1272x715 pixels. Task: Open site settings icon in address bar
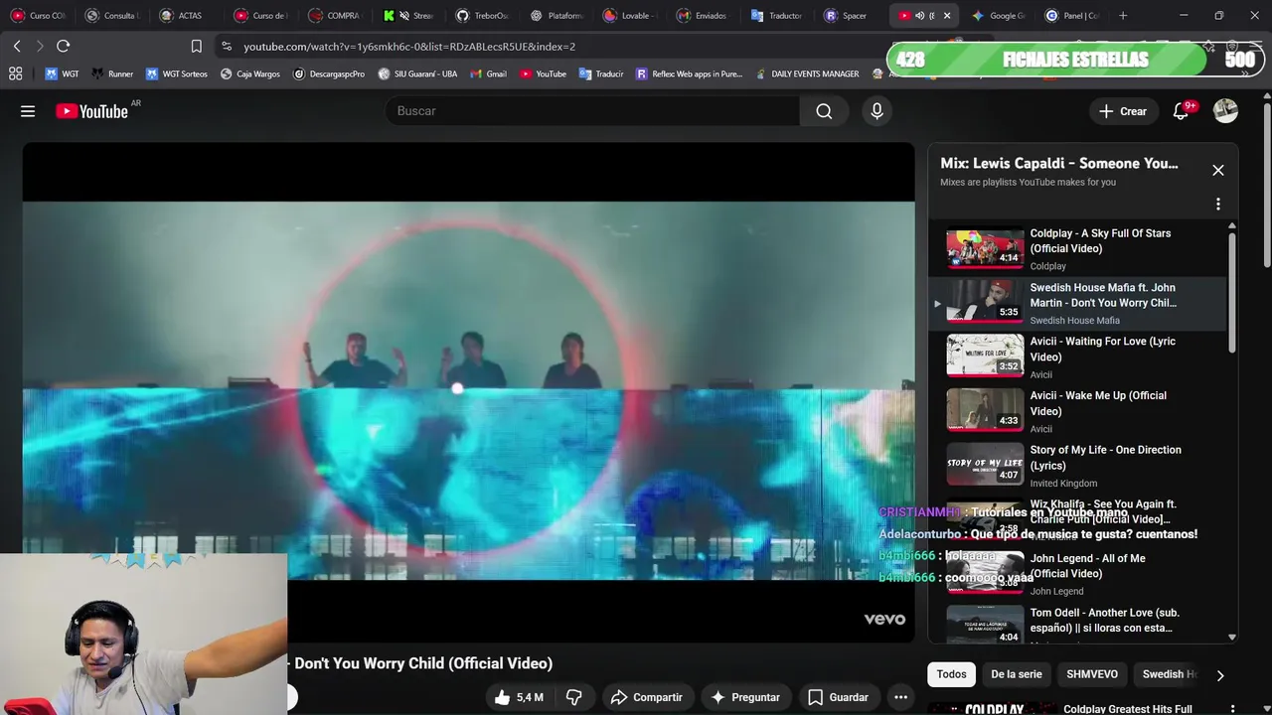click(x=227, y=47)
